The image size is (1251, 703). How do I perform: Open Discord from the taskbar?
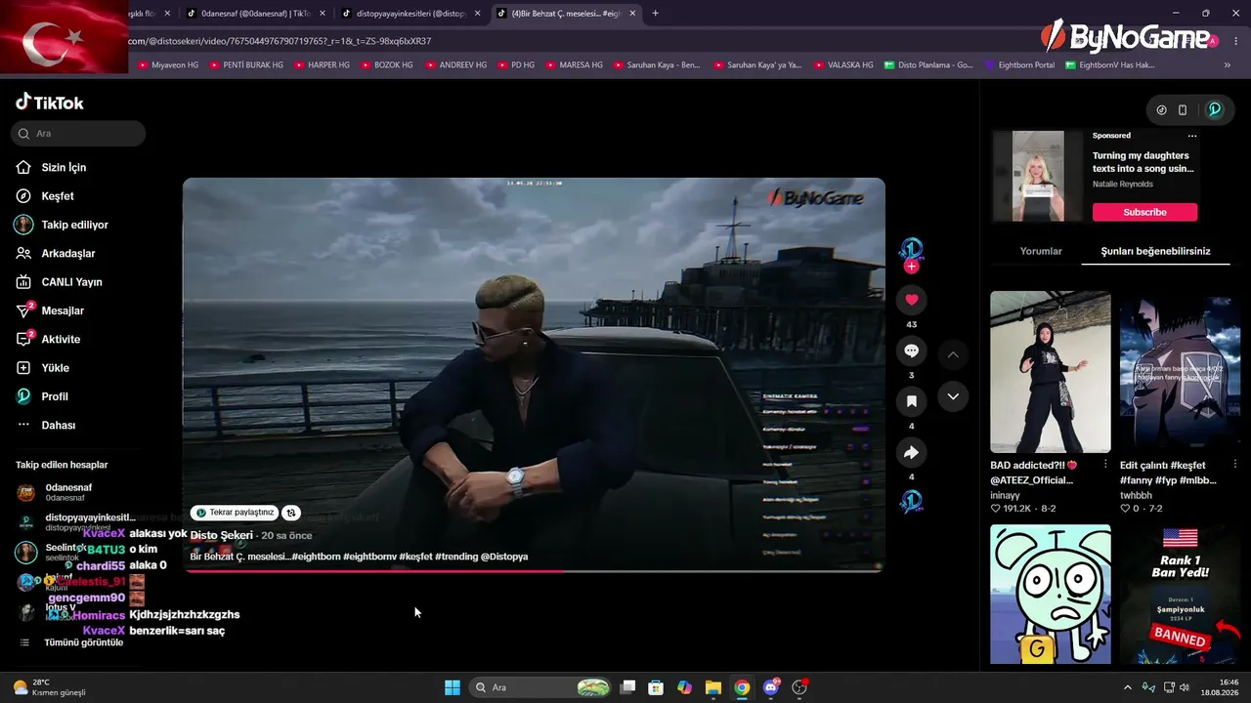tap(771, 687)
